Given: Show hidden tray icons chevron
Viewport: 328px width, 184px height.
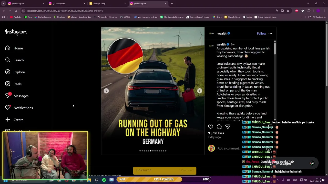Looking at the screenshot, I should tap(278, 180).
